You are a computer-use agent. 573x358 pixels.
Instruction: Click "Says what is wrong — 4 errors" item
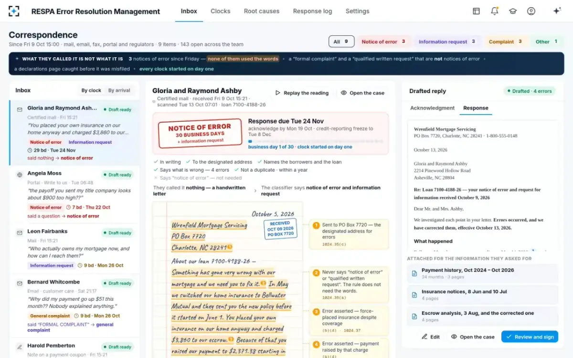pyautogui.click(x=191, y=169)
